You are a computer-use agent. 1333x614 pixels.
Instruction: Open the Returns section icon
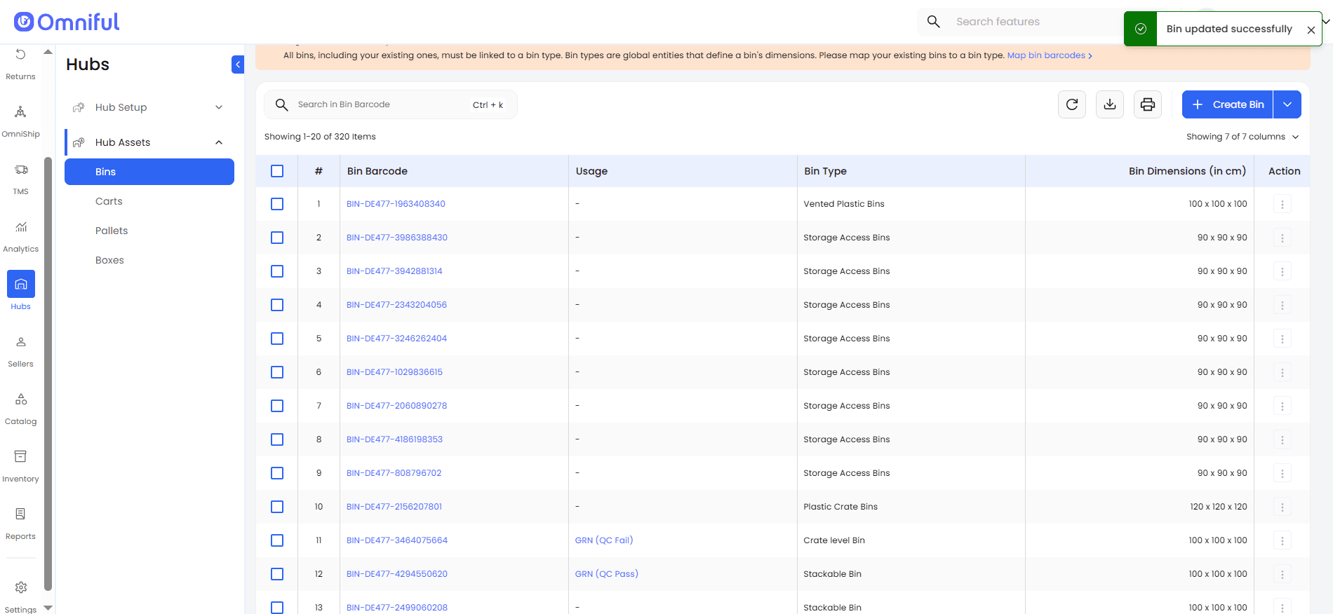(20, 55)
